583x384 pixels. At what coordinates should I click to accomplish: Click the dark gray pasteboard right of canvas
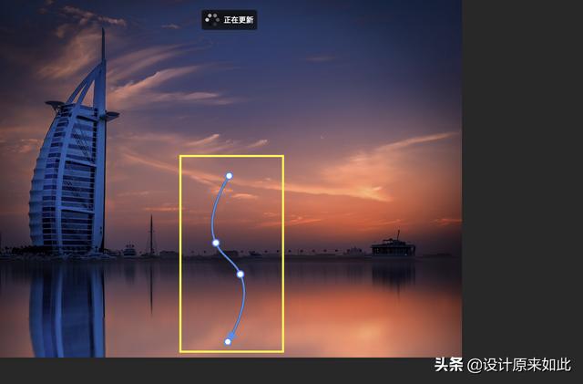click(x=522, y=178)
